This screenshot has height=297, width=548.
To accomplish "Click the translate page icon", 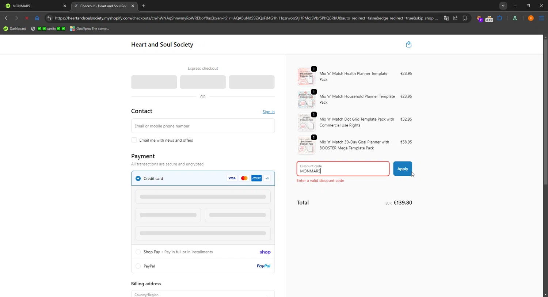I will pyautogui.click(x=446, y=18).
